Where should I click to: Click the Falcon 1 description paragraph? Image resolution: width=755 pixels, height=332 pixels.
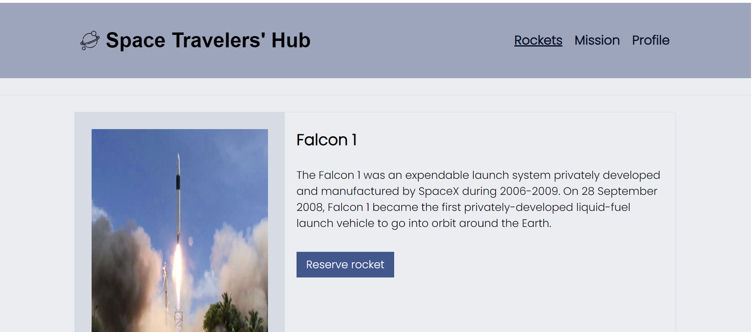tap(478, 199)
